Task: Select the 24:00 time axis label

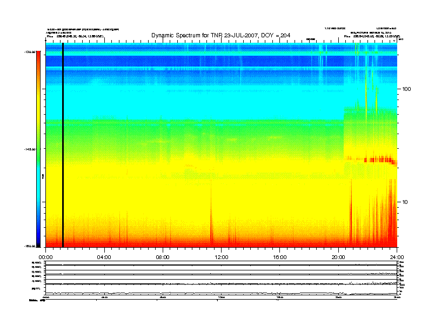Action: tap(397, 257)
